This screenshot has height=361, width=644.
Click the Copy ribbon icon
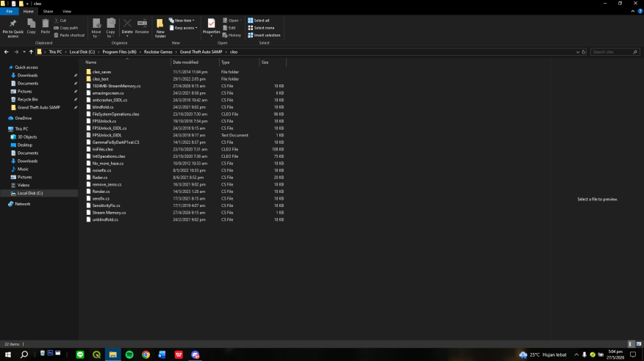tap(31, 23)
